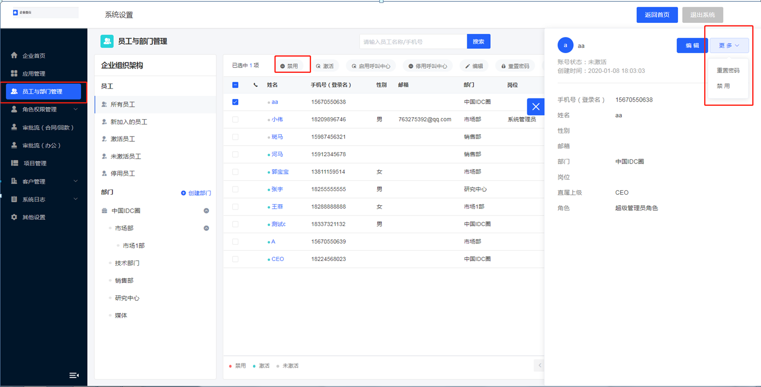Screen dimensions: 761x387
Task: Click the 停用呼叫中心 toolbar button
Action: (428, 66)
